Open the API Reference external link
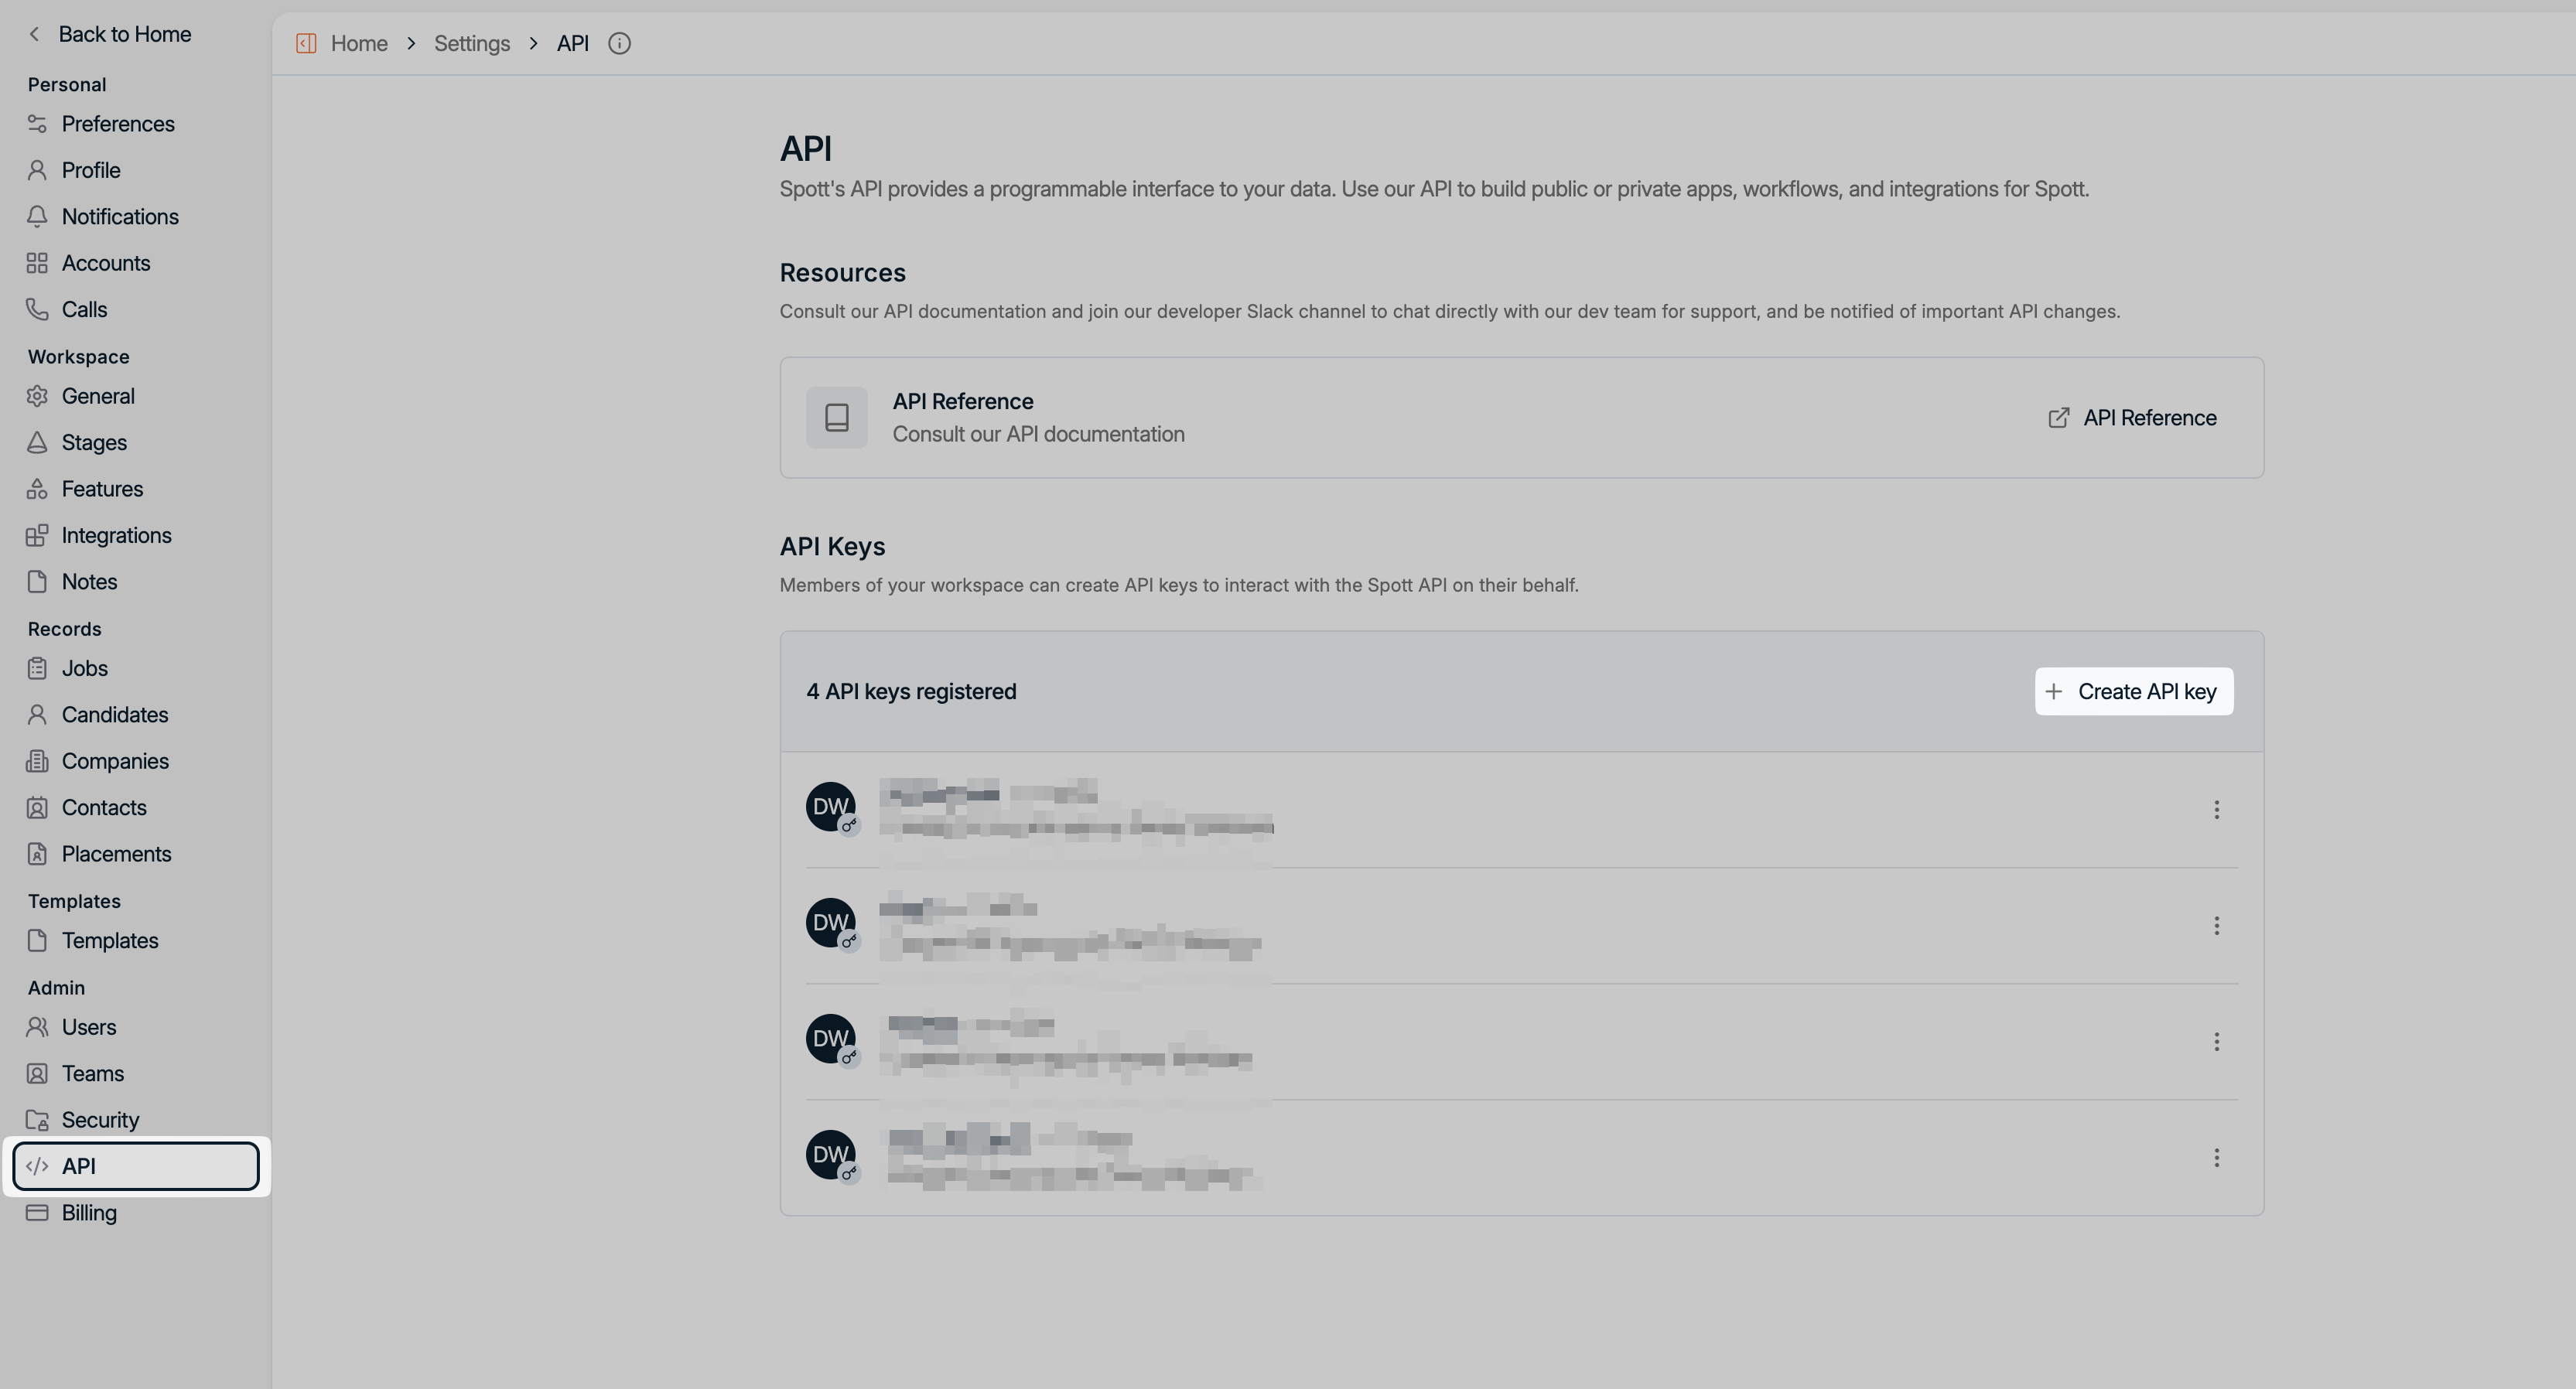 (2131, 418)
